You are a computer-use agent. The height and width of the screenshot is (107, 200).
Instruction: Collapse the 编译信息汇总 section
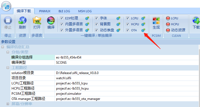pyautogui.click(x=2, y=47)
